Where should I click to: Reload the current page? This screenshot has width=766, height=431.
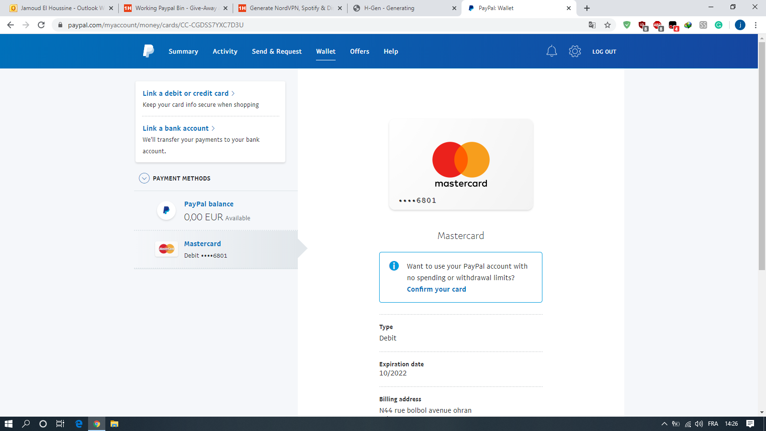[x=41, y=25]
